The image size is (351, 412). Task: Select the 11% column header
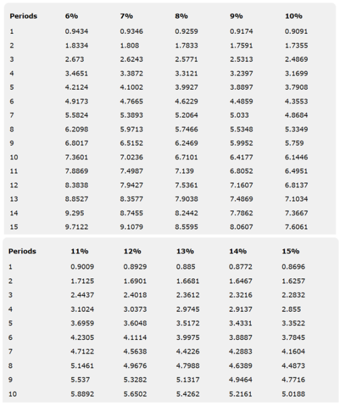(x=80, y=251)
